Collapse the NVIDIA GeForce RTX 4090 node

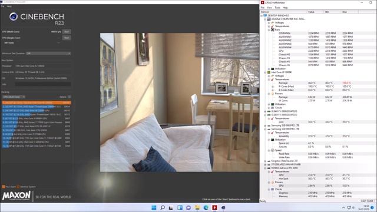coord(265,168)
